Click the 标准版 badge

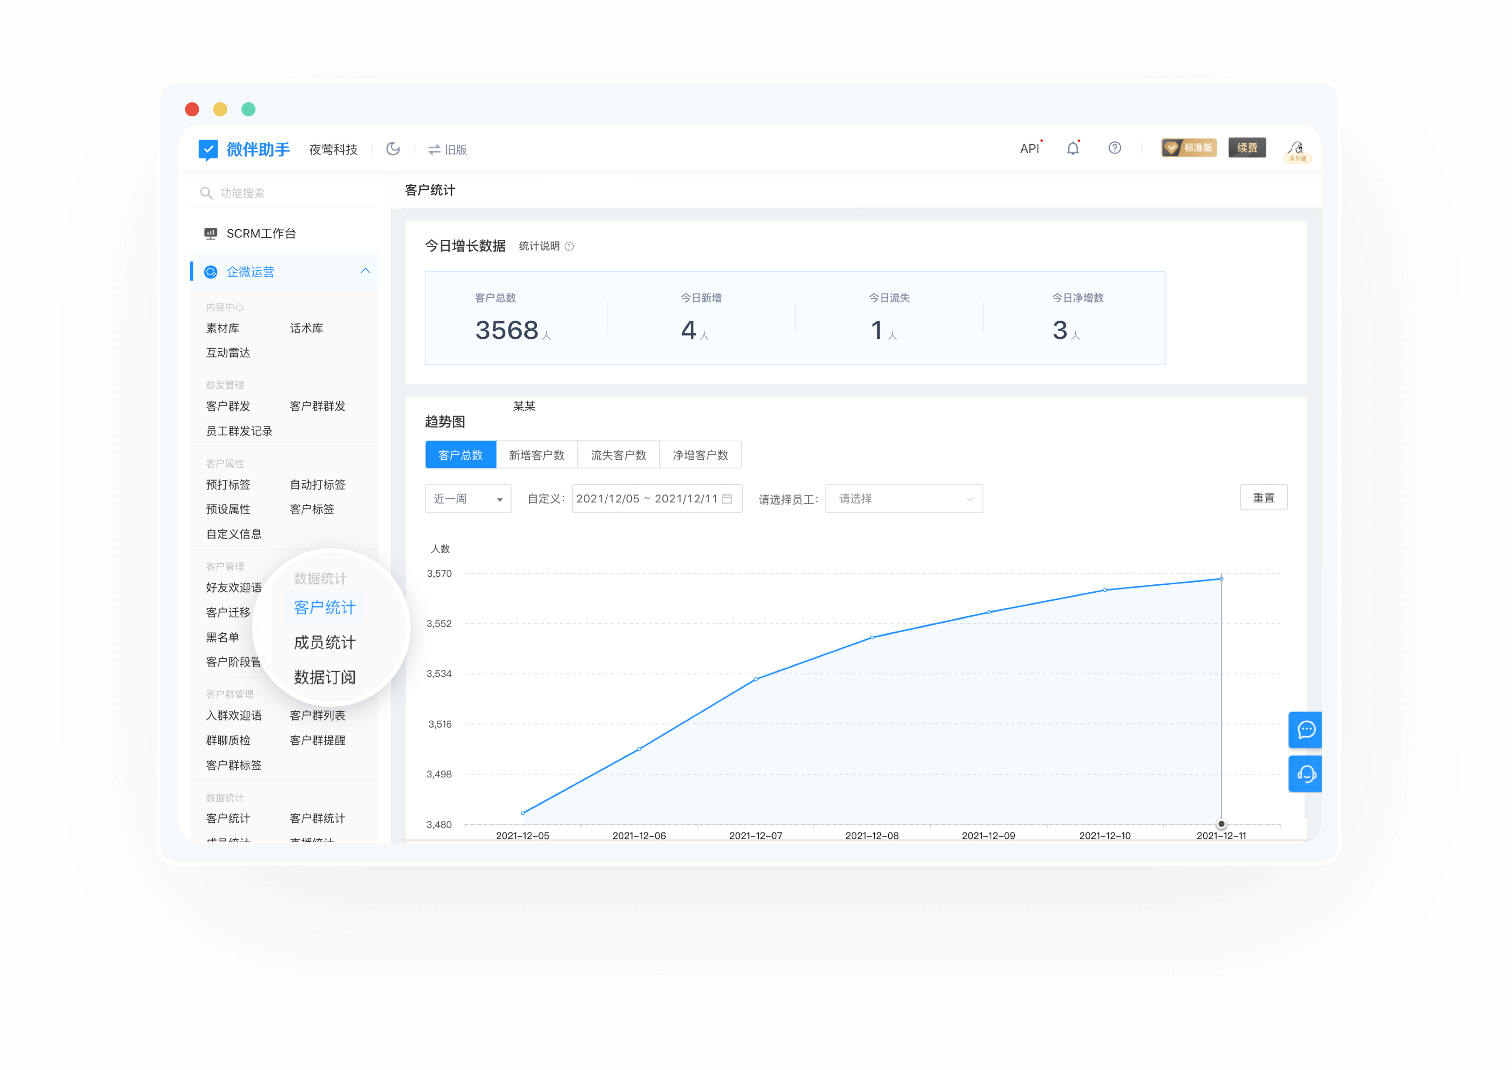click(1189, 148)
